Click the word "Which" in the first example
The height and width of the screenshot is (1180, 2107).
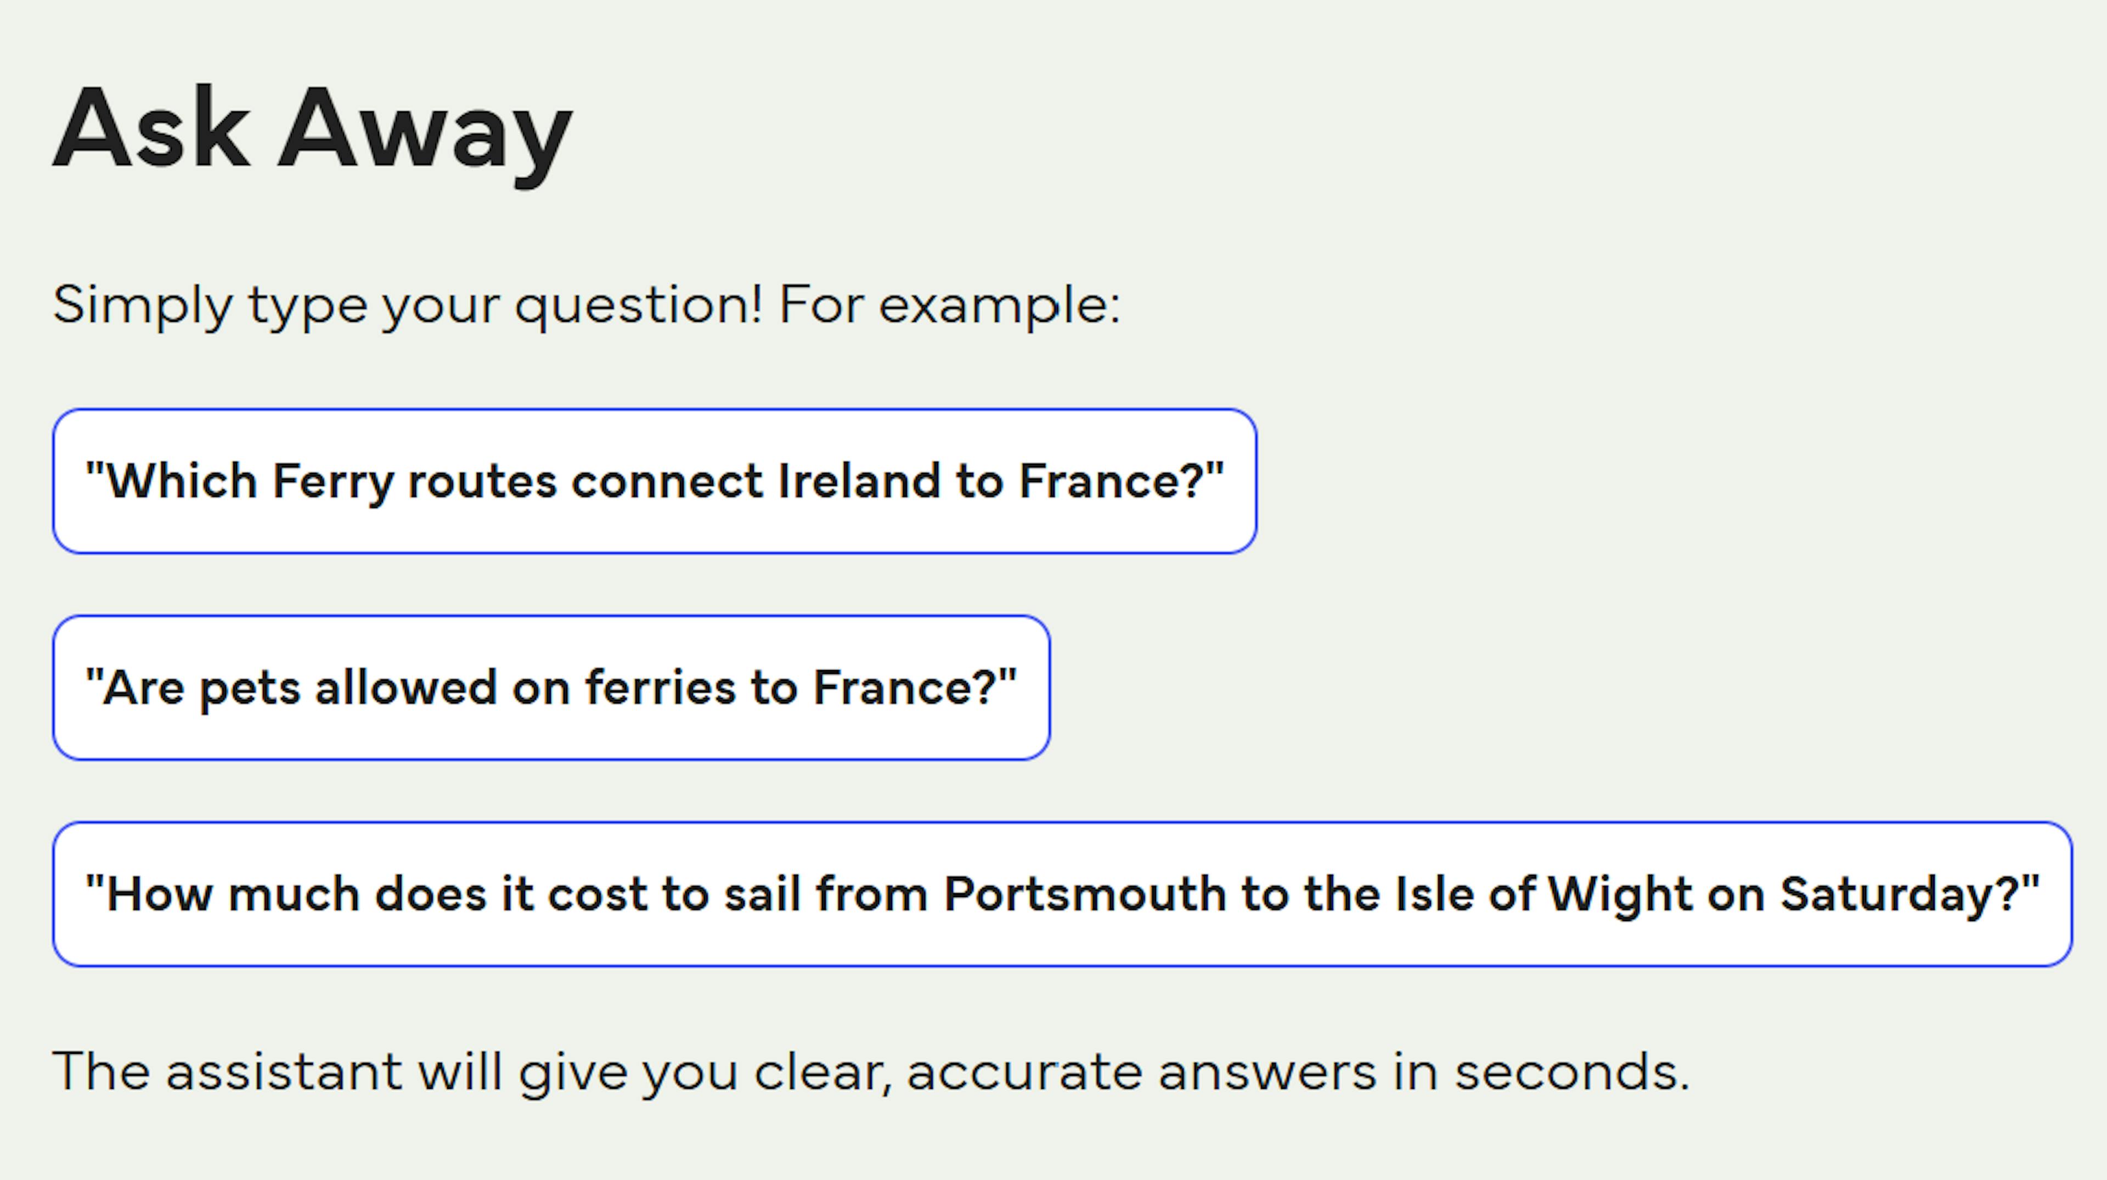[x=182, y=481]
